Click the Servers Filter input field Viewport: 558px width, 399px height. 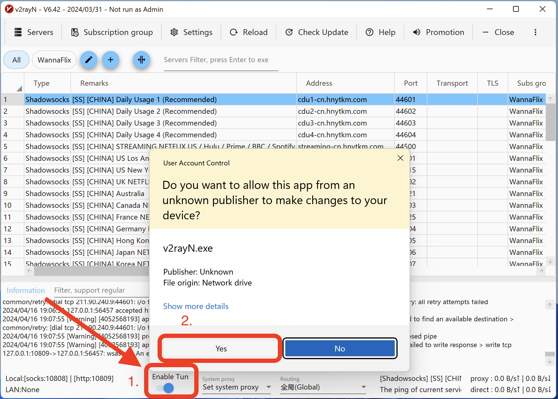pyautogui.click(x=221, y=60)
